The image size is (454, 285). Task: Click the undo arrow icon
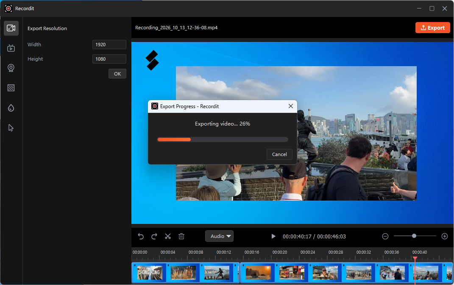click(x=141, y=236)
